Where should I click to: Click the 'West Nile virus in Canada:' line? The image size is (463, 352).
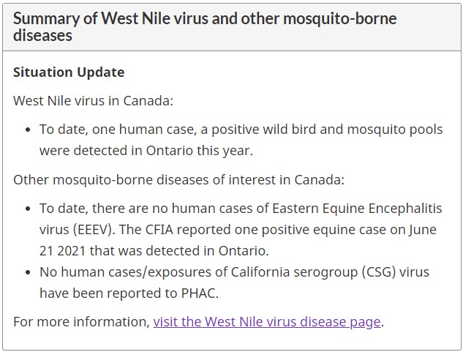click(x=94, y=101)
